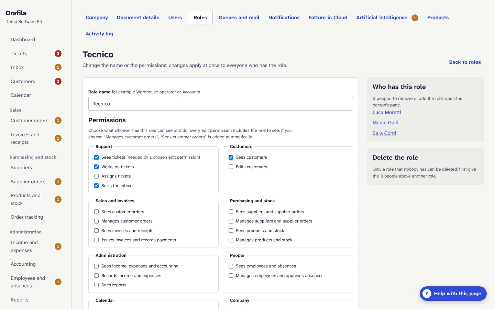The height and width of the screenshot is (309, 495).
Task: Open the Notifications tab
Action: pyautogui.click(x=284, y=18)
